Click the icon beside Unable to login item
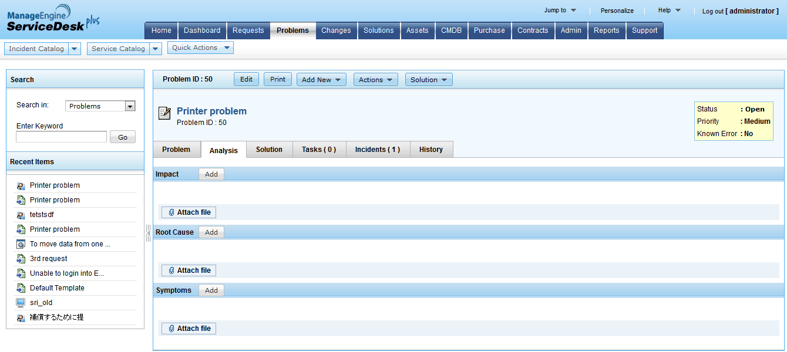The width and height of the screenshot is (787, 352). 21,273
